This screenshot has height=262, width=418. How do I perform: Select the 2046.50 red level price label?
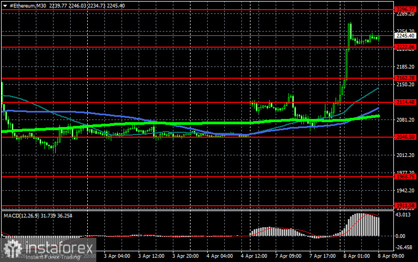pos(406,137)
